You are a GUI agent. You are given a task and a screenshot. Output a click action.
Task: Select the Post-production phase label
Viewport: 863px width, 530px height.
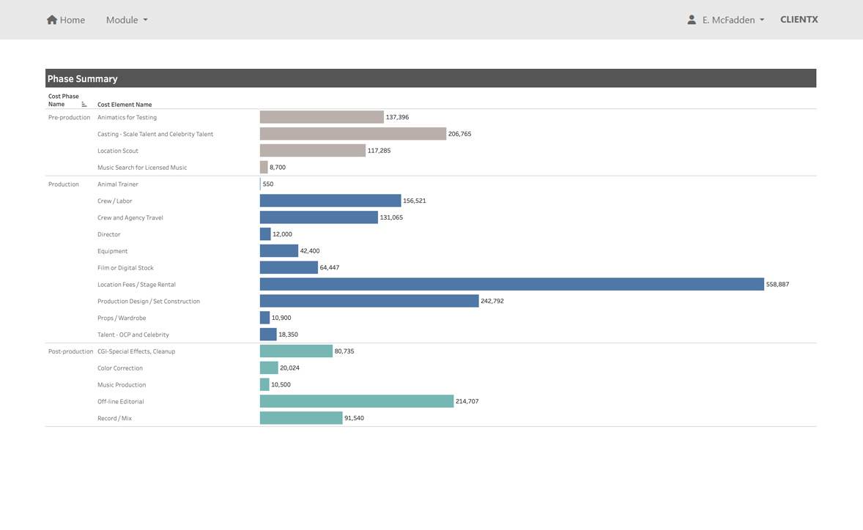click(70, 351)
